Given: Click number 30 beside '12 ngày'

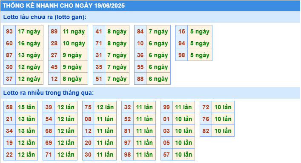Looking at the screenshot, I should 9,67.
